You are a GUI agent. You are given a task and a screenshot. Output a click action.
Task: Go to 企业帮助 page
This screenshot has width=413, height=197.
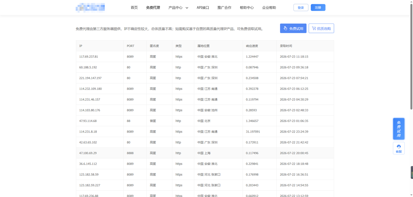coord(269,7)
